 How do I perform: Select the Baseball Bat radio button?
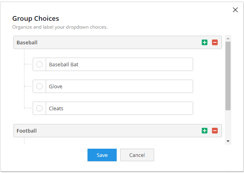click(39, 64)
